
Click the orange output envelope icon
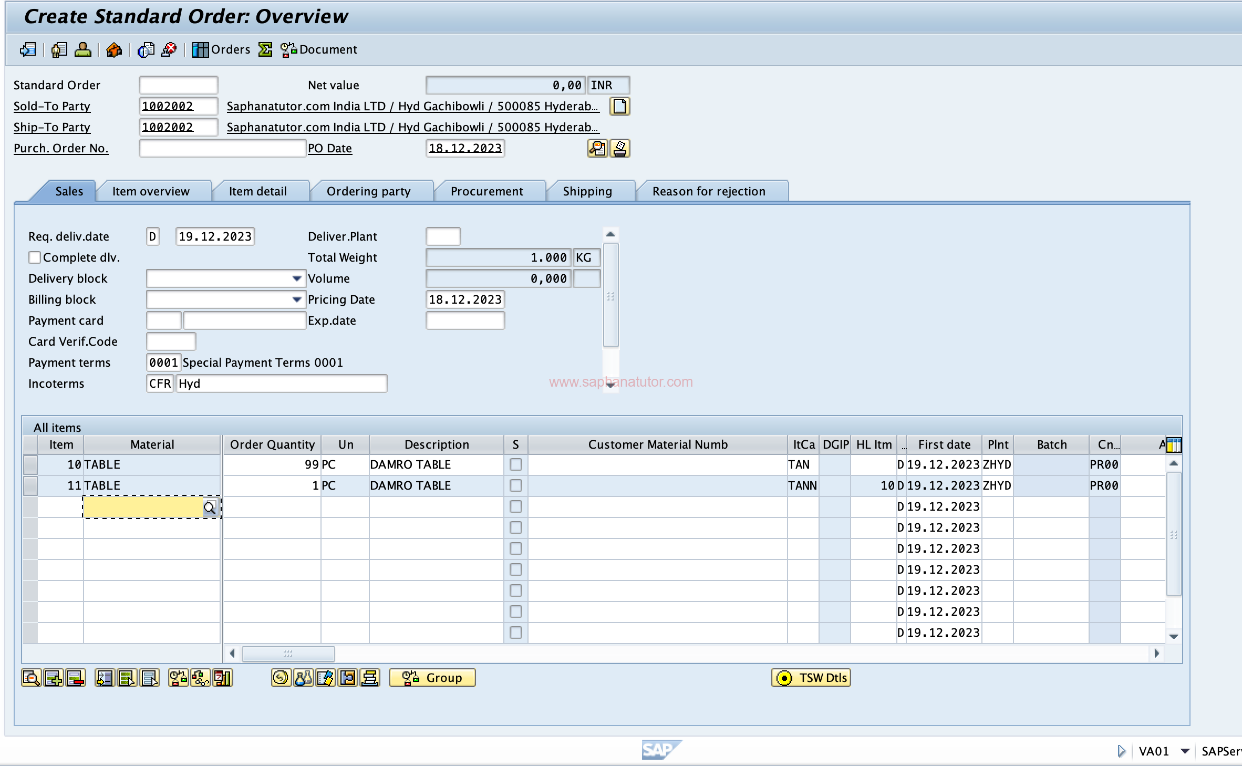click(113, 49)
